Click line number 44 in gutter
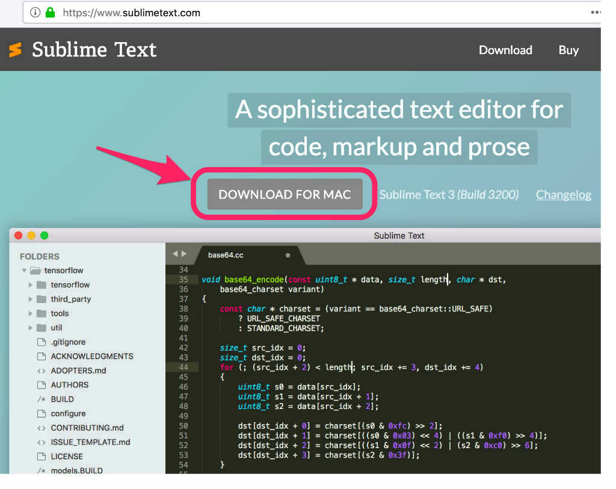This screenshot has width=616, height=489. (183, 368)
